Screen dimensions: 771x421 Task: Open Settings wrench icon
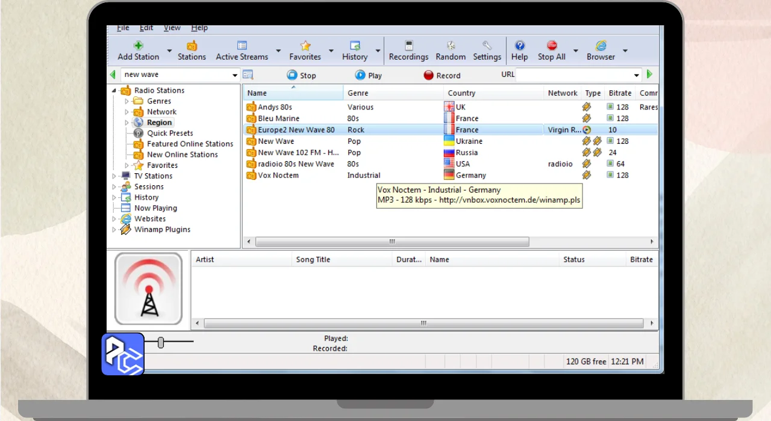pos(487,46)
